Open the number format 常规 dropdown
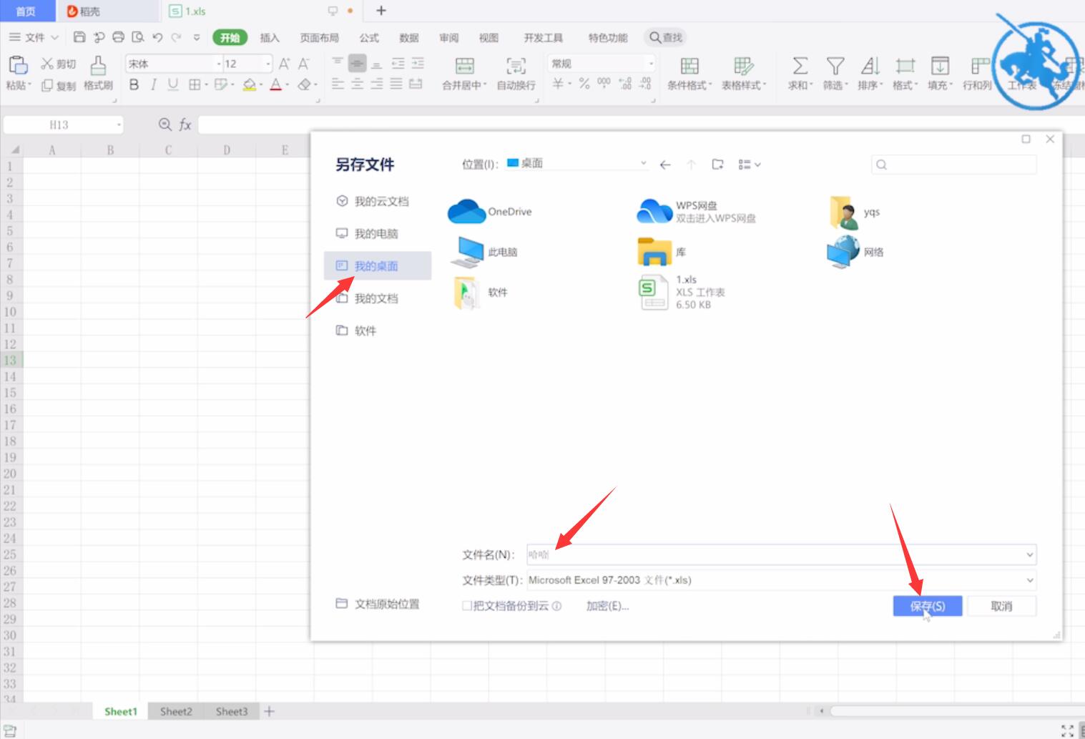 (x=650, y=64)
